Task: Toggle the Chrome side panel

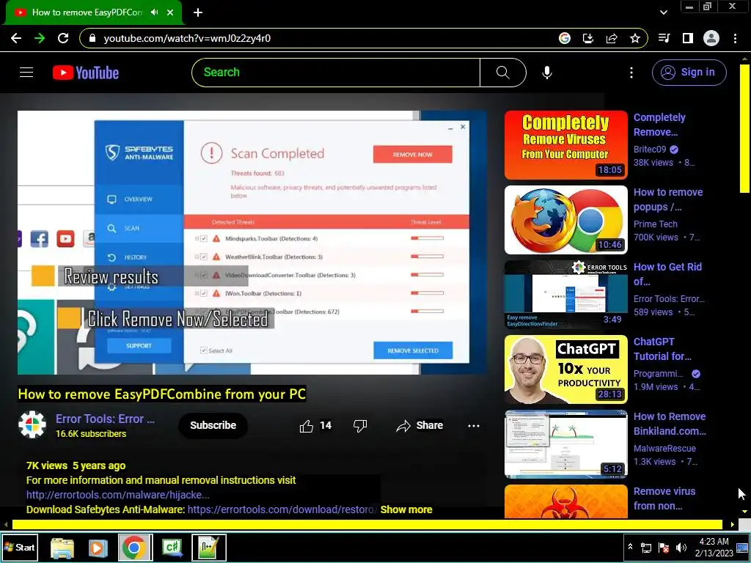Action: click(x=688, y=38)
